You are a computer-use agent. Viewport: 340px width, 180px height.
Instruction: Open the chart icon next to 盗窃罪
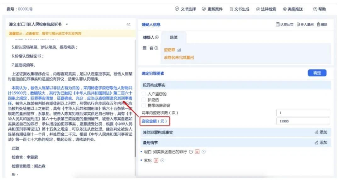pyautogui.click(x=179, y=50)
